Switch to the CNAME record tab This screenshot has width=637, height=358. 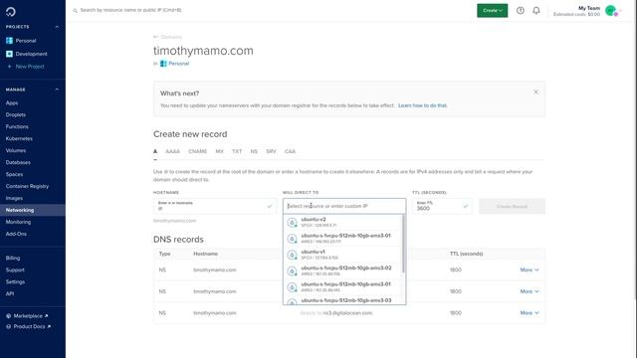coord(197,151)
